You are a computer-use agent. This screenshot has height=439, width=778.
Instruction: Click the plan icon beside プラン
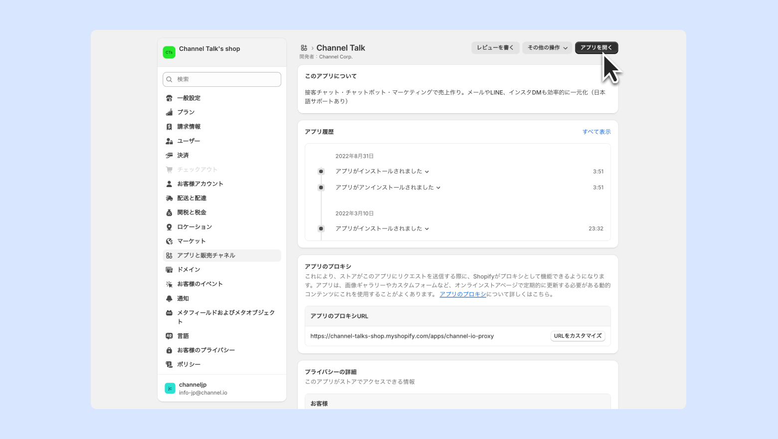(169, 112)
